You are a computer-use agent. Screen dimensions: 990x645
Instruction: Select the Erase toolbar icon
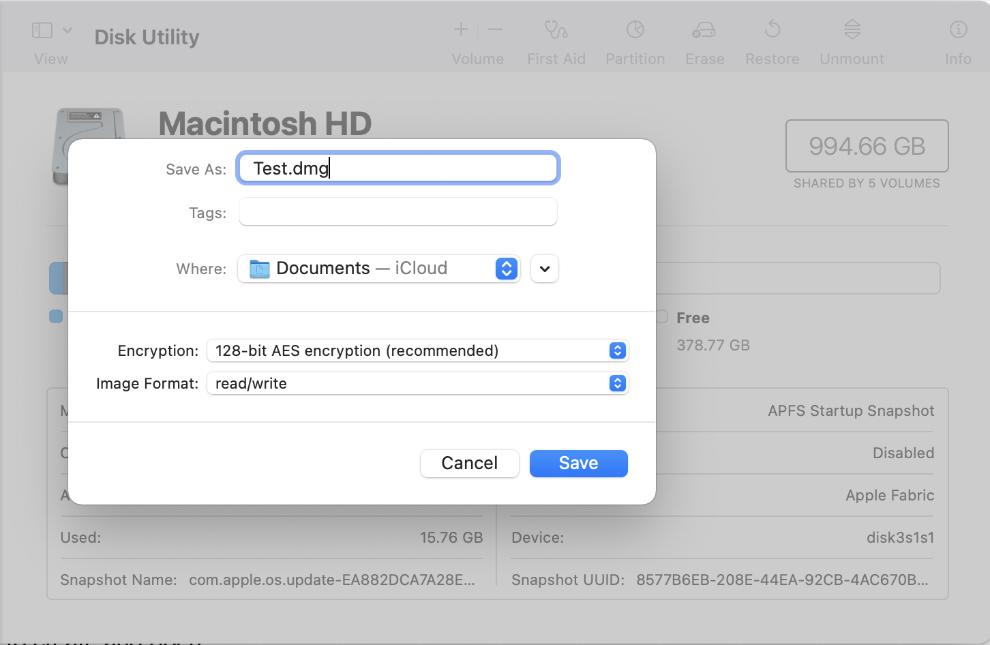pos(704,30)
